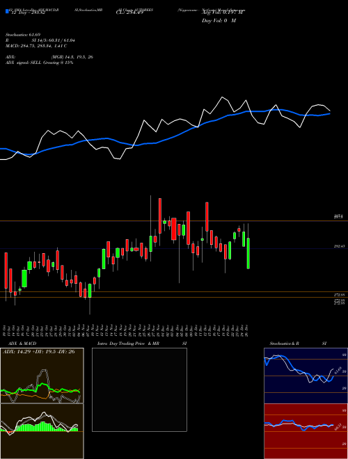Click the blue 12 Day SMA legend square
The image size is (348, 459).
click(7, 11)
